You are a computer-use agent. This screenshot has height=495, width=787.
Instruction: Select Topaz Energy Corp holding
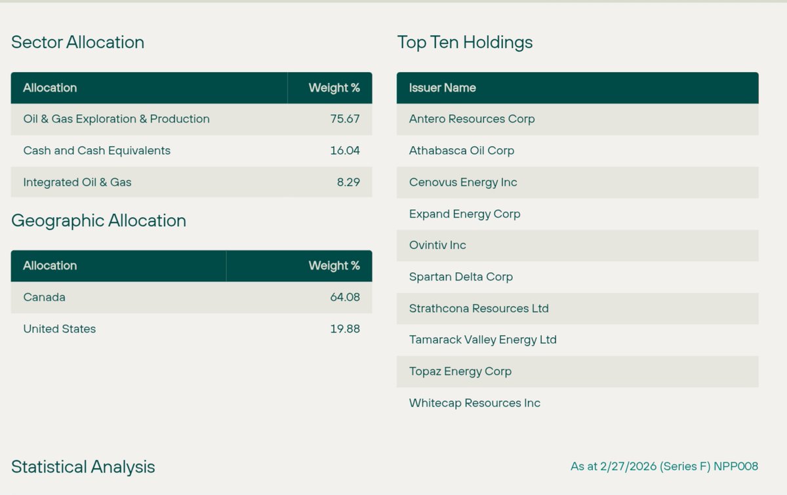click(x=578, y=371)
